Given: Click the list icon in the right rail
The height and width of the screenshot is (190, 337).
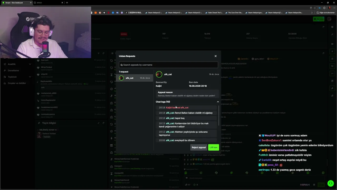Looking at the screenshot, I should click(x=332, y=59).
